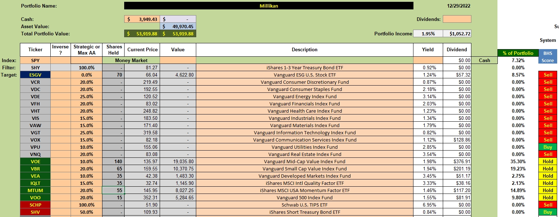Select the Millikan portfolio name cell
559x217 pixels.
[x=268, y=6]
